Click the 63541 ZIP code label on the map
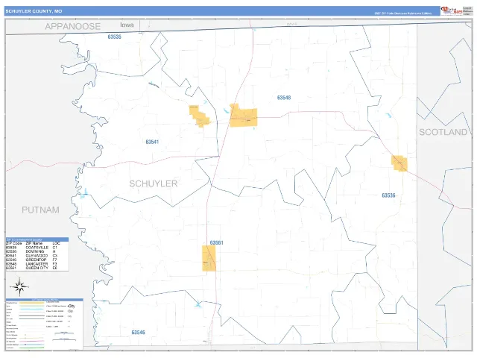 tap(152, 142)
